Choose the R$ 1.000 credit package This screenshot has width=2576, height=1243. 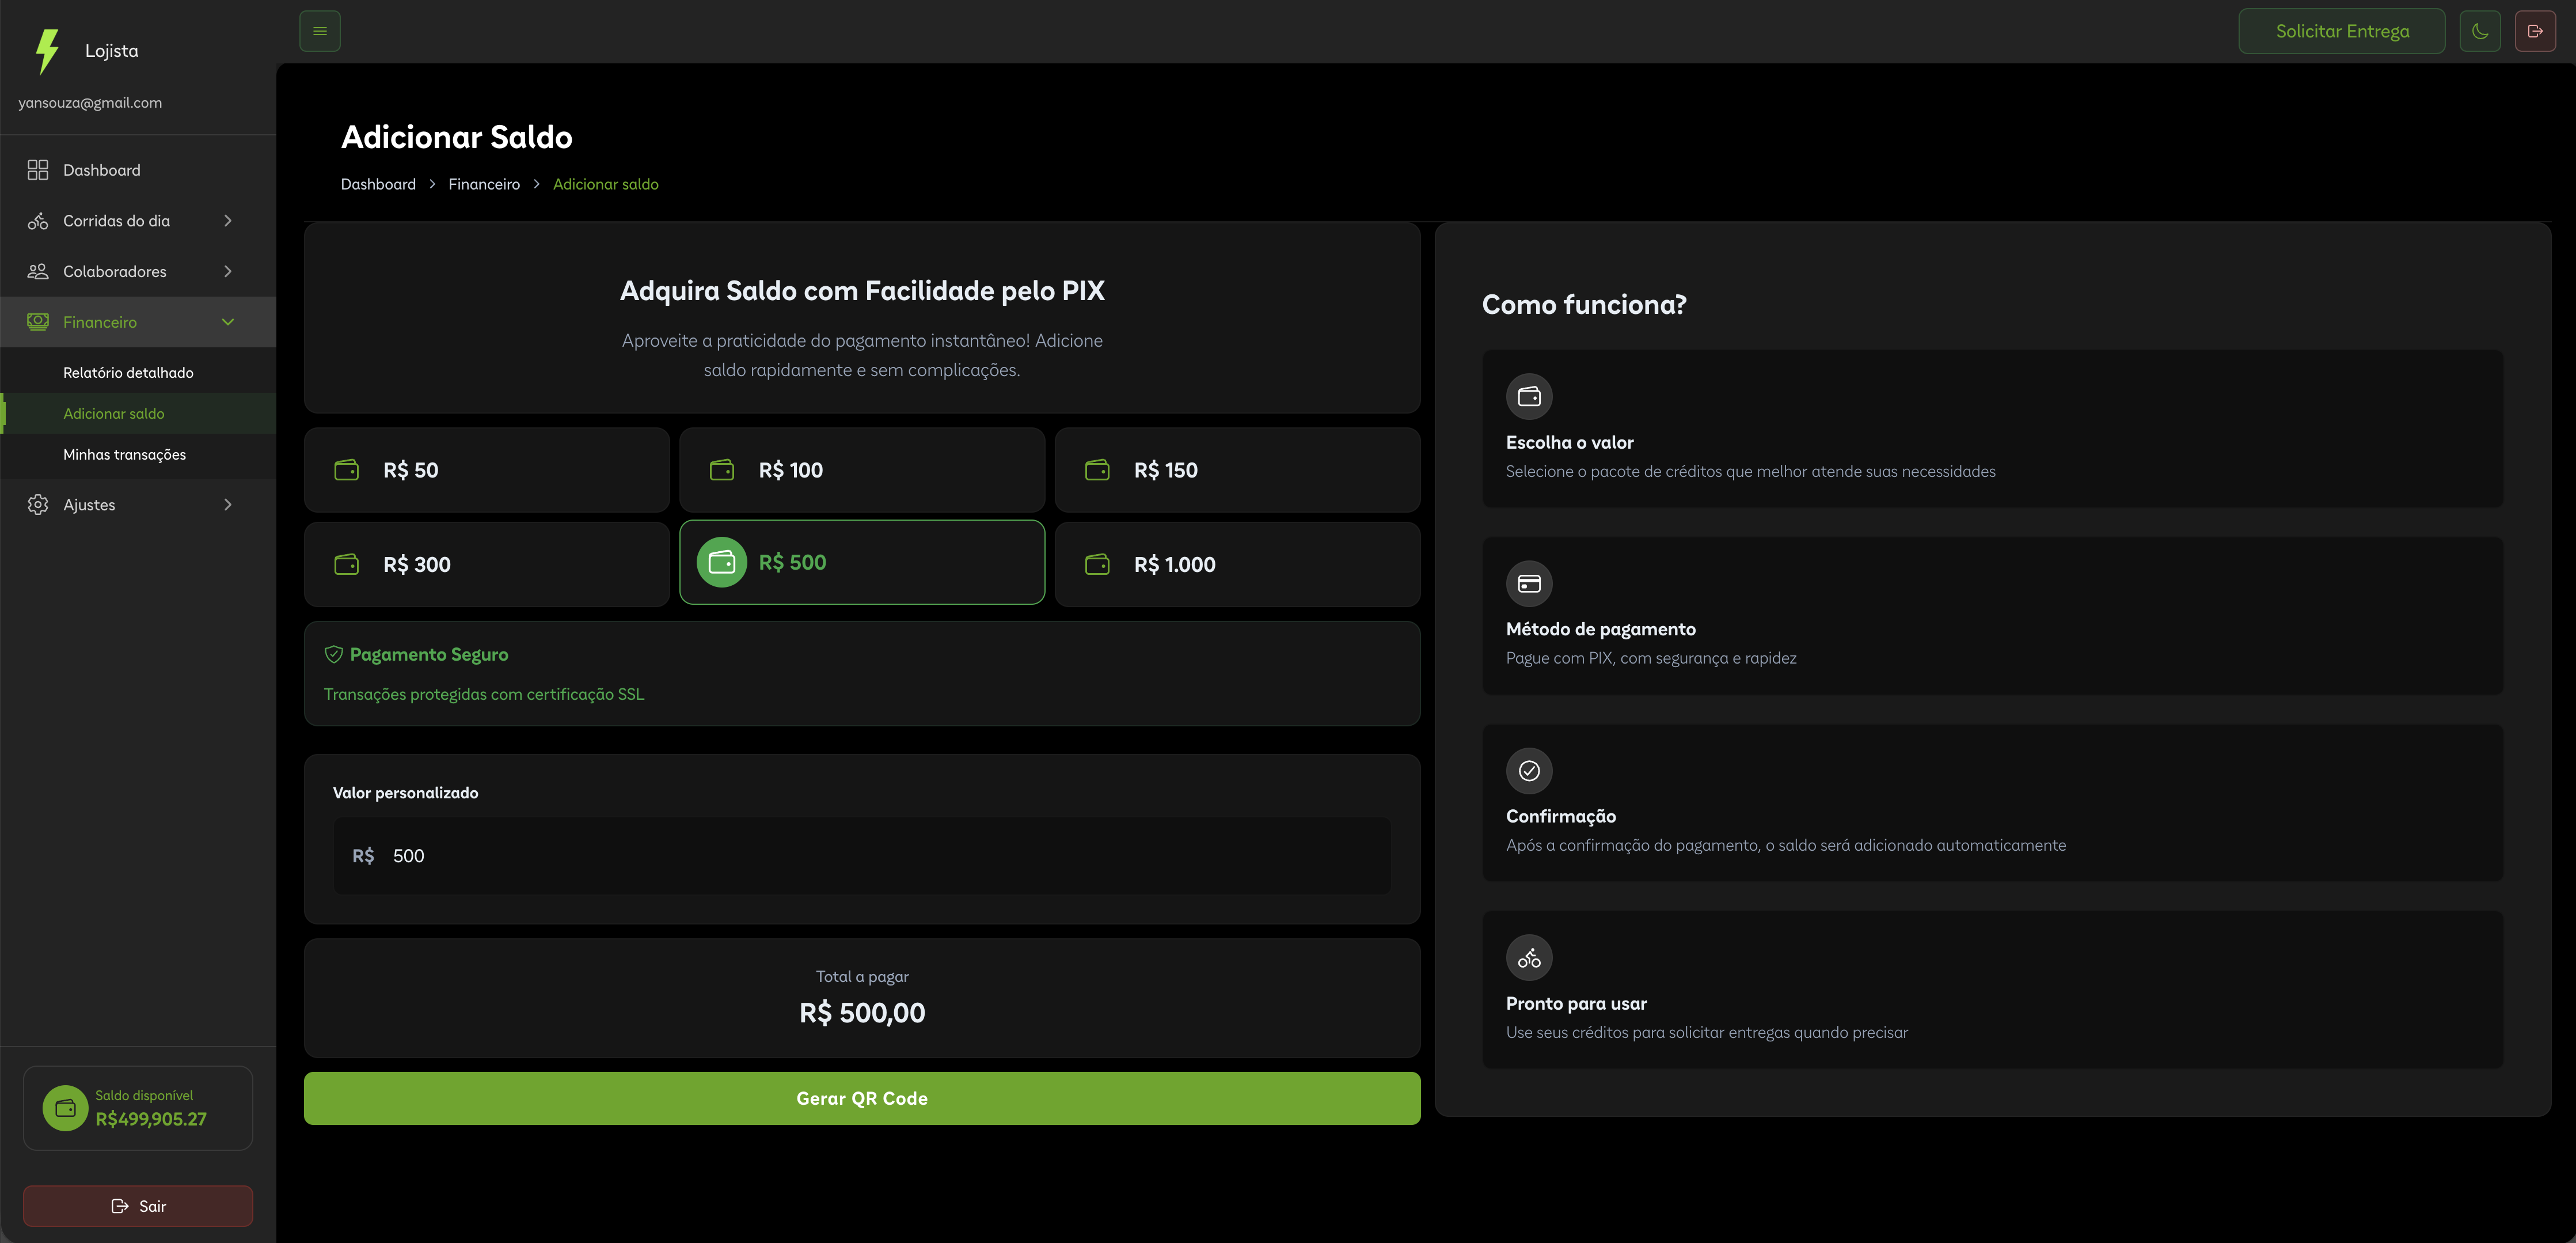(x=1237, y=564)
